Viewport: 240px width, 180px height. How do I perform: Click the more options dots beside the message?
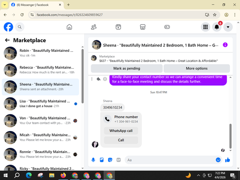[x=92, y=79]
